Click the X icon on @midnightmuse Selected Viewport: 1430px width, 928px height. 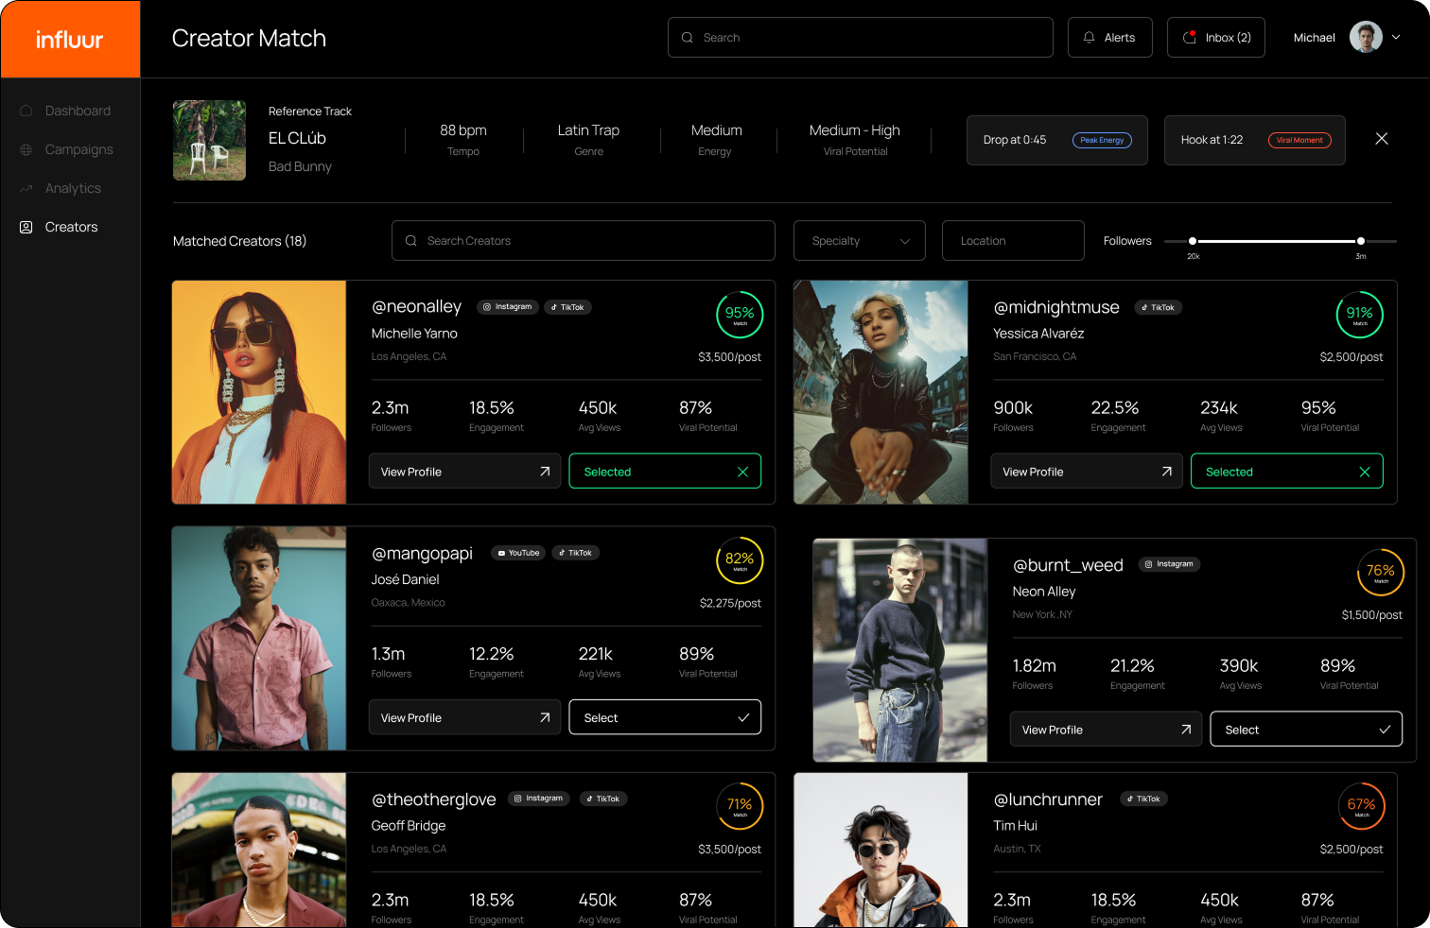(1365, 472)
